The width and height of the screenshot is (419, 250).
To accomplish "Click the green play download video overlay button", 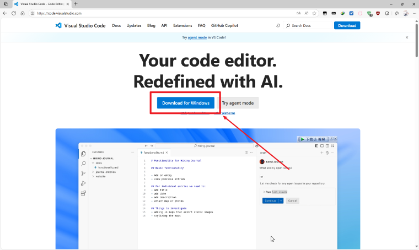I will [313, 139].
